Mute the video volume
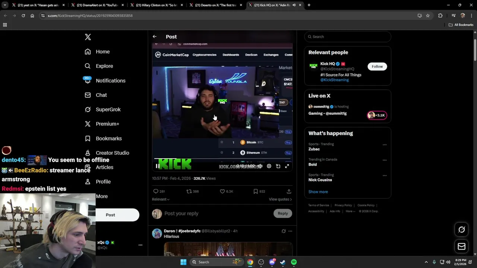The height and width of the screenshot is (268, 477). pos(260,166)
